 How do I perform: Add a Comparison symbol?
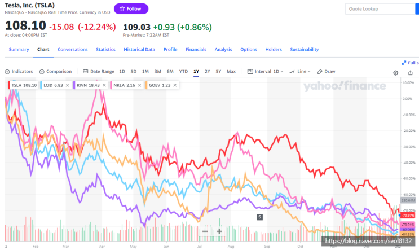(x=56, y=72)
